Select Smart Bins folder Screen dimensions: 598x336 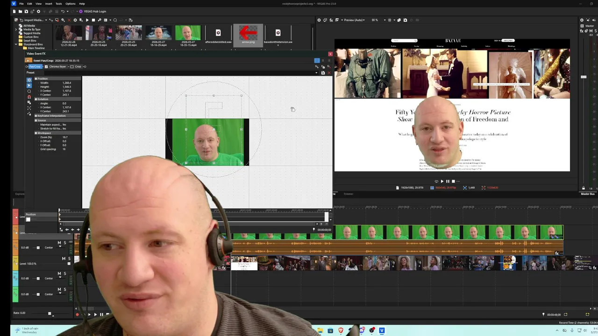[30, 41]
